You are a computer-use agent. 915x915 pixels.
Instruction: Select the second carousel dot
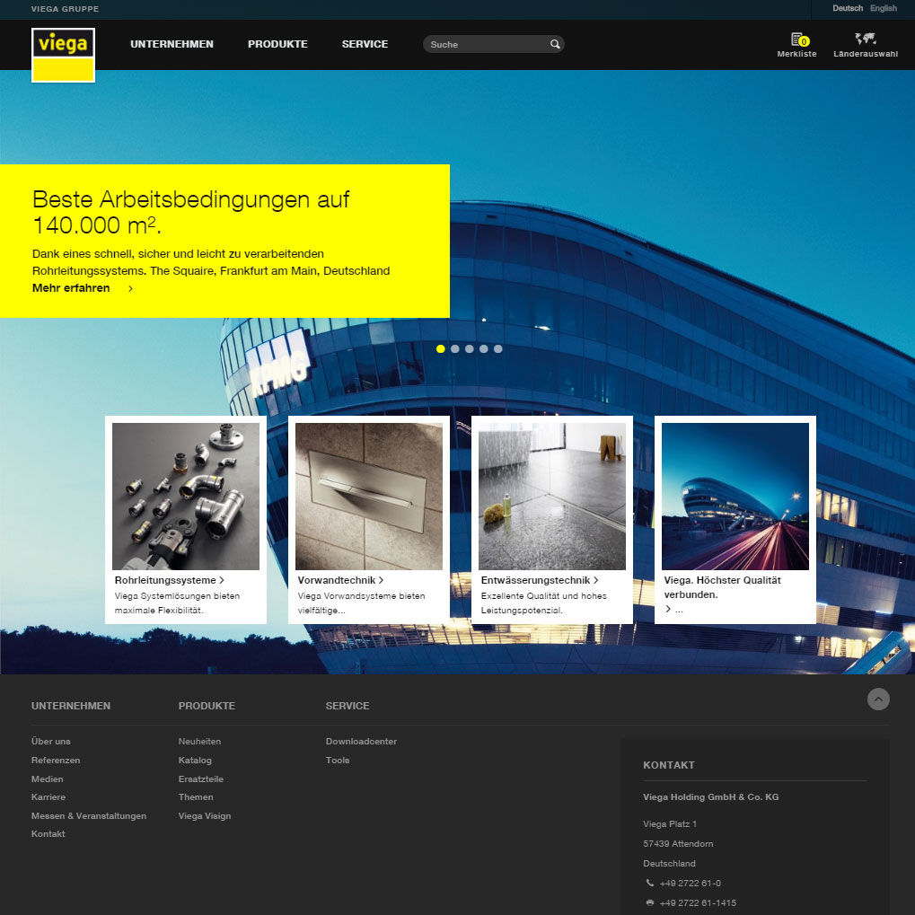(455, 349)
